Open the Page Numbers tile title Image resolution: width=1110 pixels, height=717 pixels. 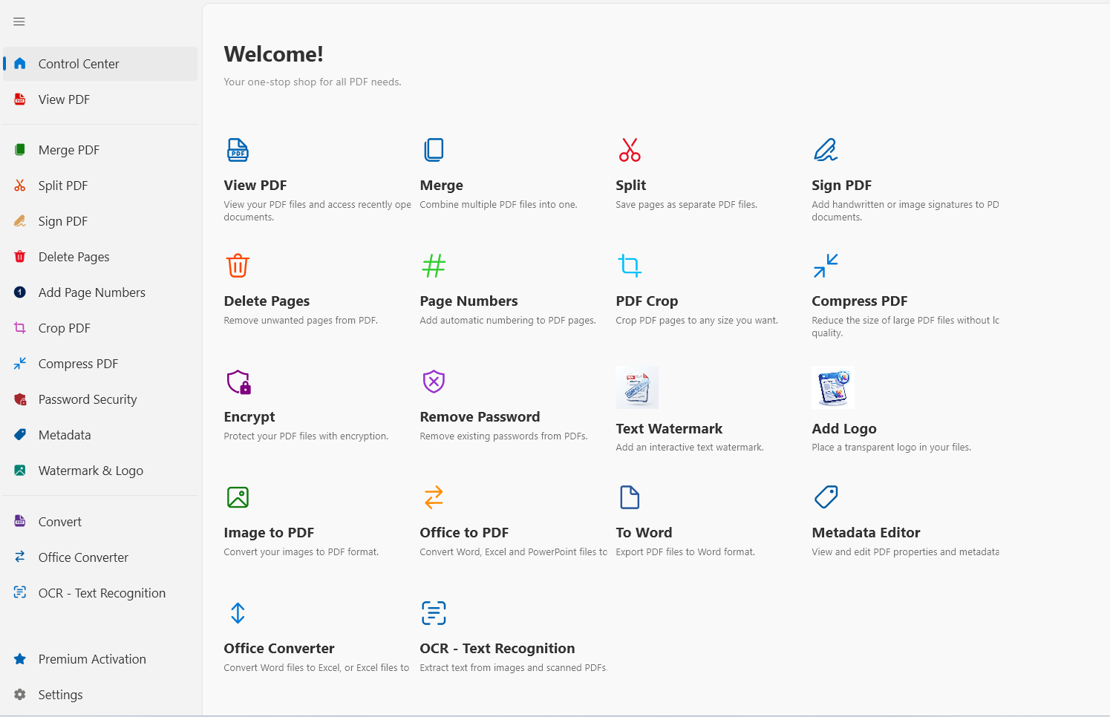tap(469, 301)
